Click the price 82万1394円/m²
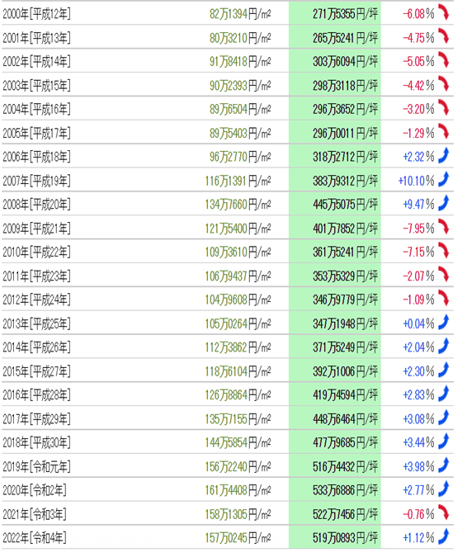Viewport: 467px width, 557px height. (240, 14)
